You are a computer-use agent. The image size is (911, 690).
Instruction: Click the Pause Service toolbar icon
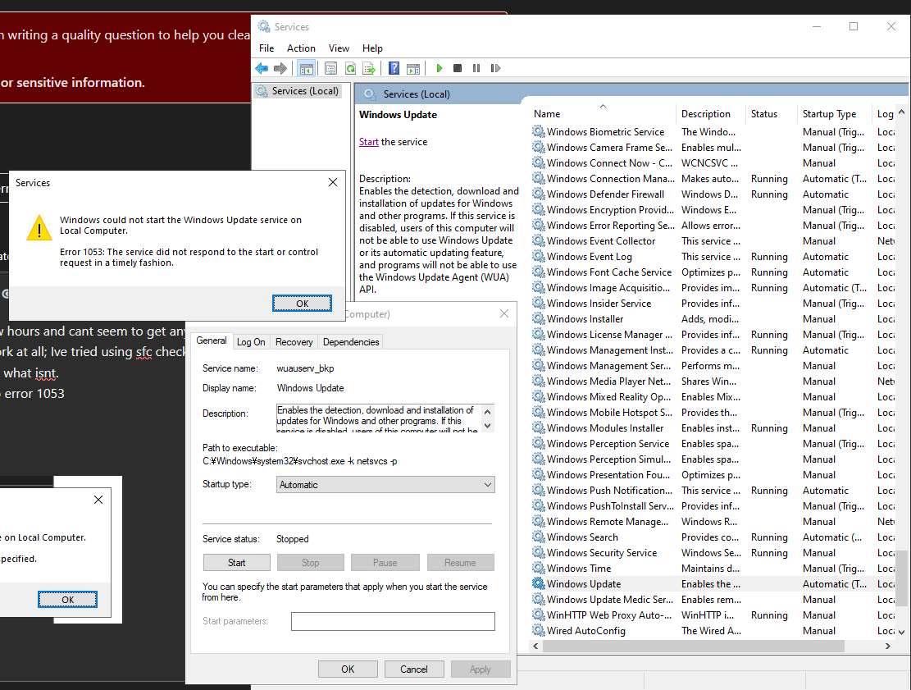point(476,69)
